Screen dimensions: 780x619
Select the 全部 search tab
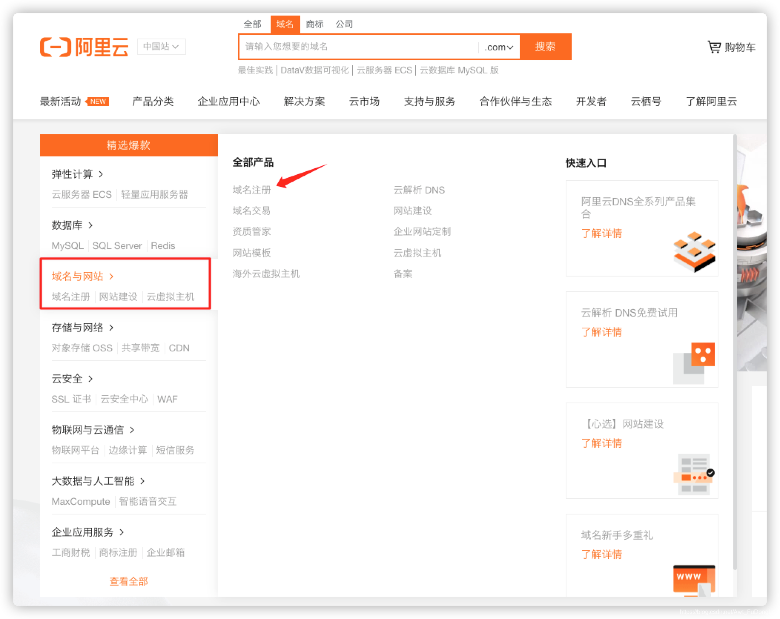coord(252,24)
